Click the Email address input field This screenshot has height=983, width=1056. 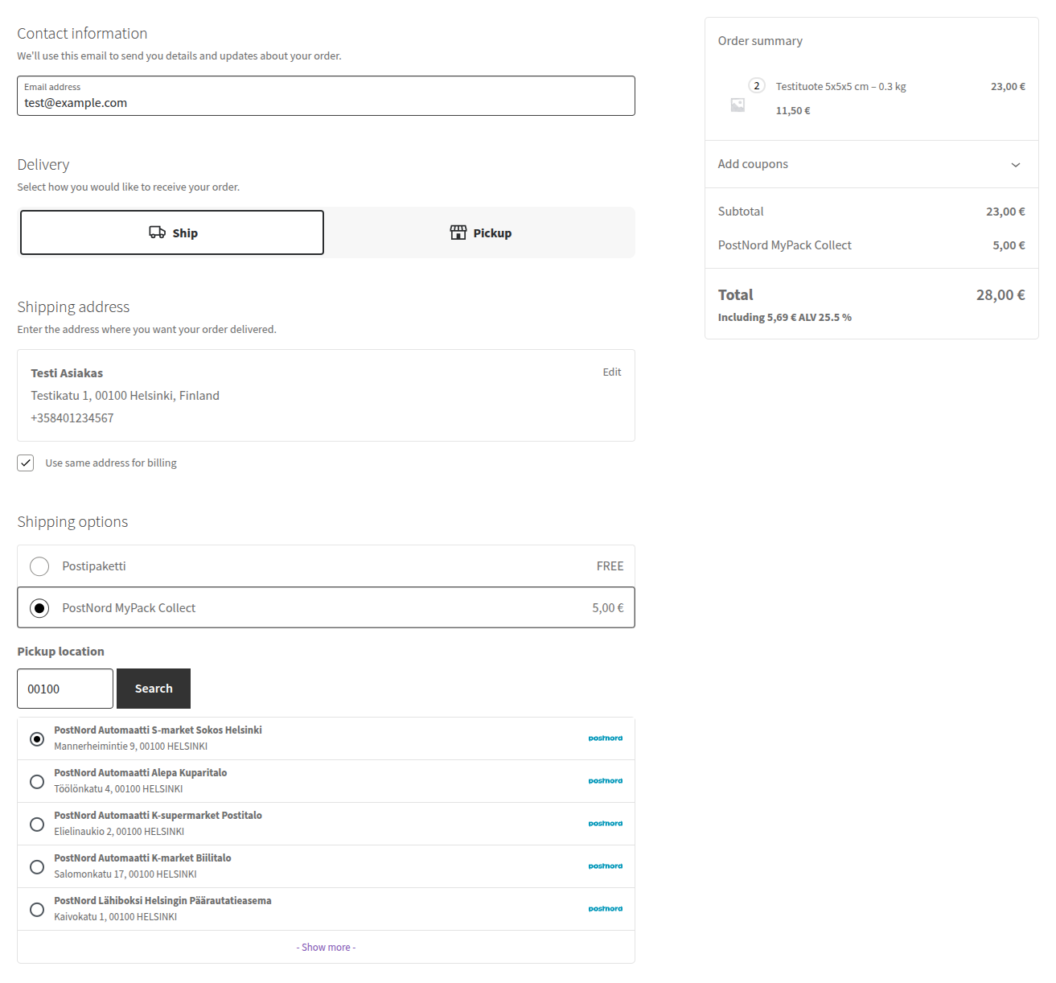click(x=326, y=103)
